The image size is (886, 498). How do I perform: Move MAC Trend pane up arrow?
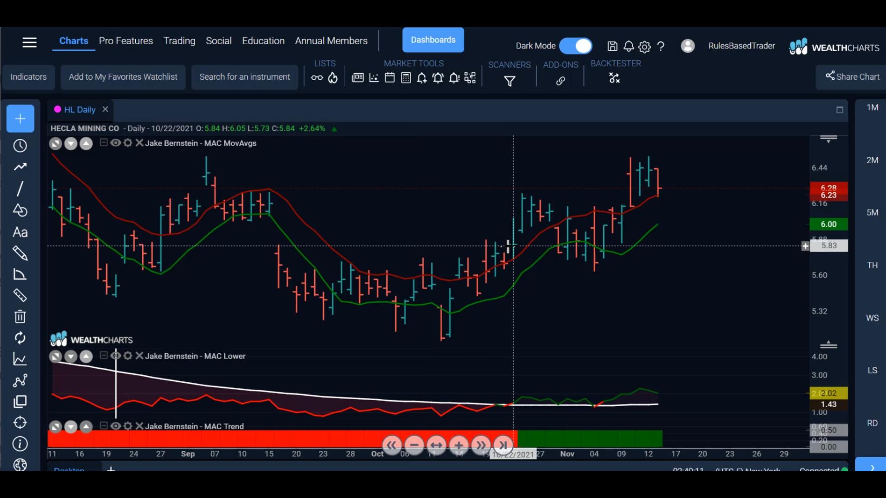86,427
